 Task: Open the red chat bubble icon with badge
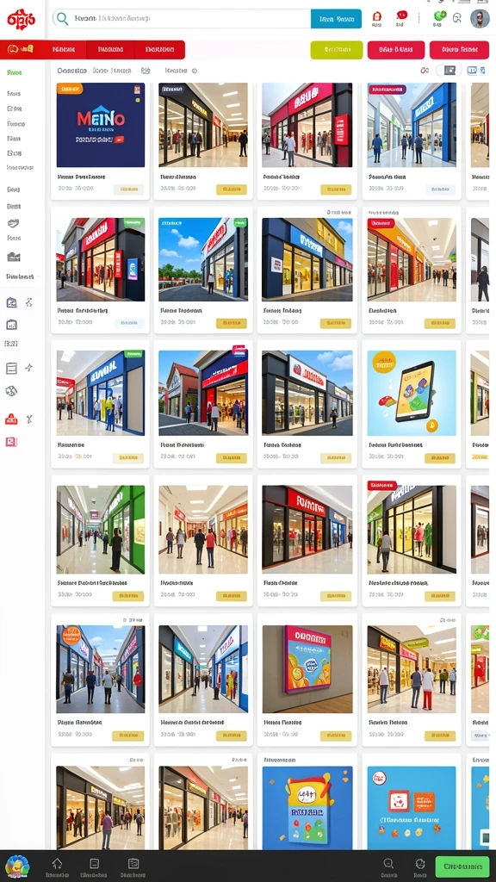[401, 16]
